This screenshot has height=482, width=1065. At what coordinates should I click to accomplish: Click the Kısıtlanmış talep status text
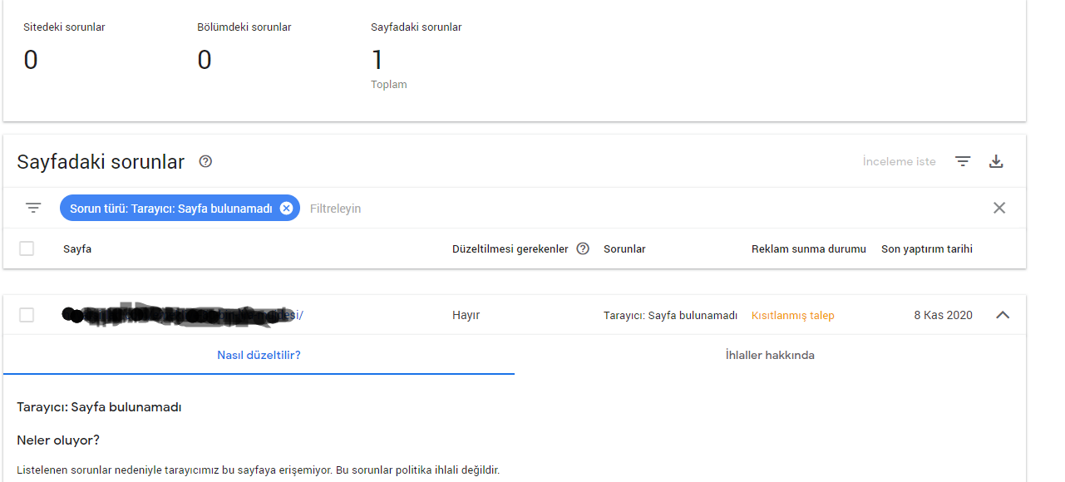click(793, 315)
